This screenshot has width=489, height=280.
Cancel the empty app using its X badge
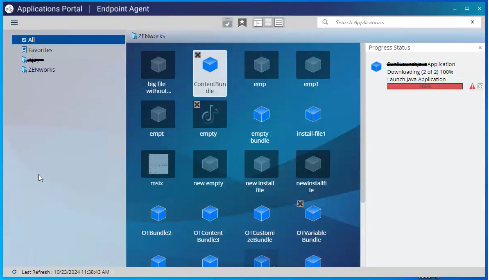pyautogui.click(x=197, y=105)
